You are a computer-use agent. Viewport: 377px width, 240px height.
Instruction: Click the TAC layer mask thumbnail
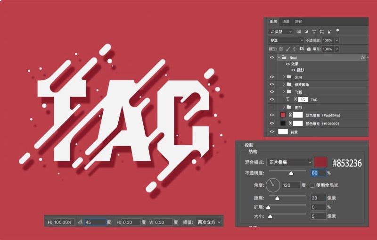[x=303, y=99]
